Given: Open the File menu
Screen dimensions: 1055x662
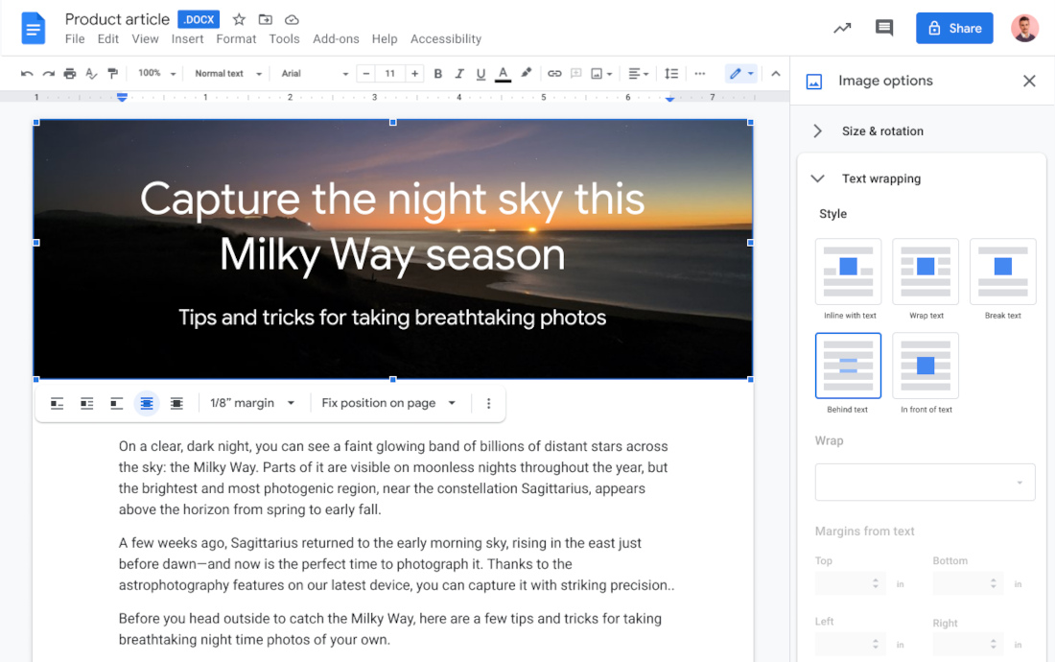Looking at the screenshot, I should (75, 39).
